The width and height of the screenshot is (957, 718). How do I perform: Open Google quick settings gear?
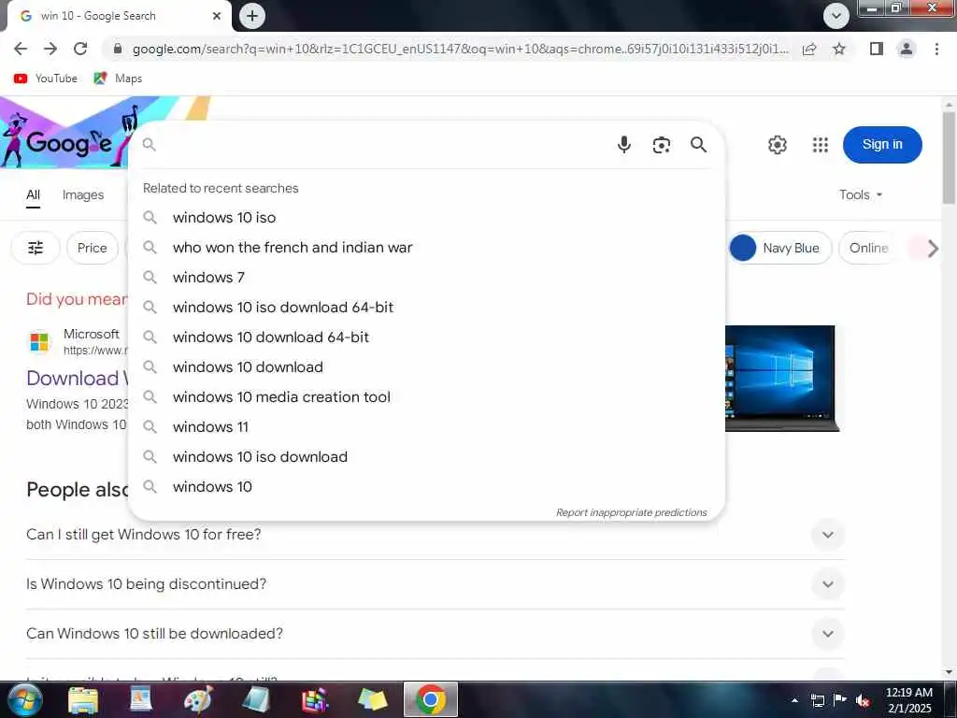tap(777, 145)
